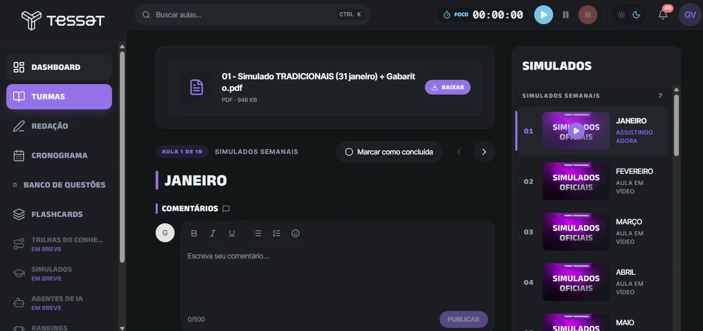Screen dimensions: 703x331
Task: Click the Agentes de IA item
Action: coord(59,303)
